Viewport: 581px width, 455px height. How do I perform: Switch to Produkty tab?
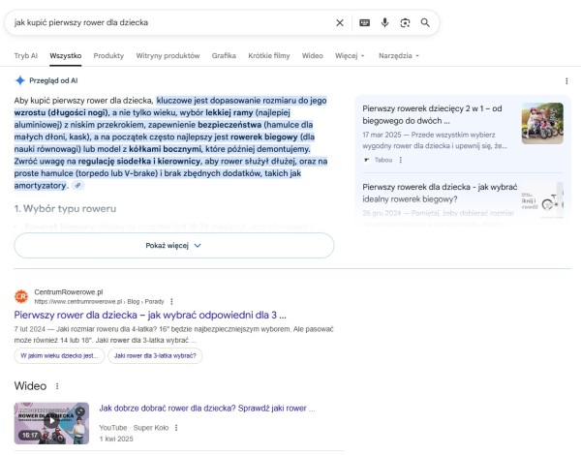[108, 55]
